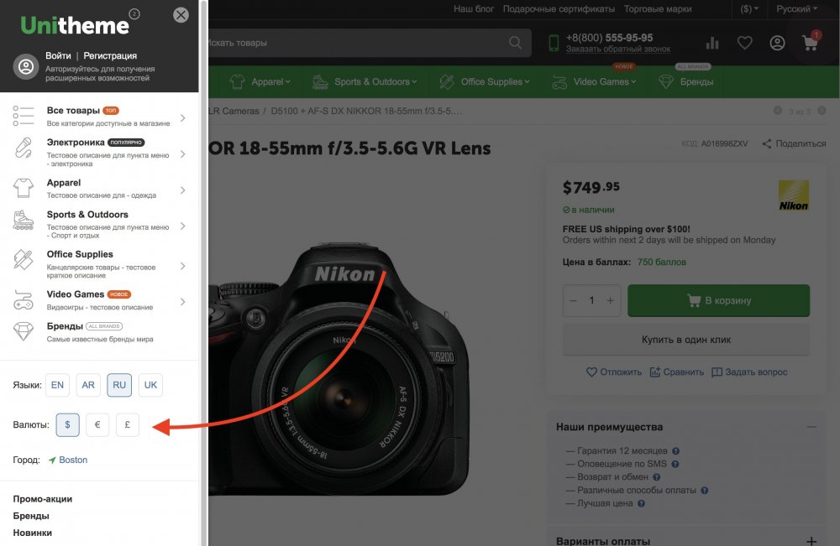Click the Share (Поделиться) icon
The height and width of the screenshot is (546, 840).
[767, 144]
